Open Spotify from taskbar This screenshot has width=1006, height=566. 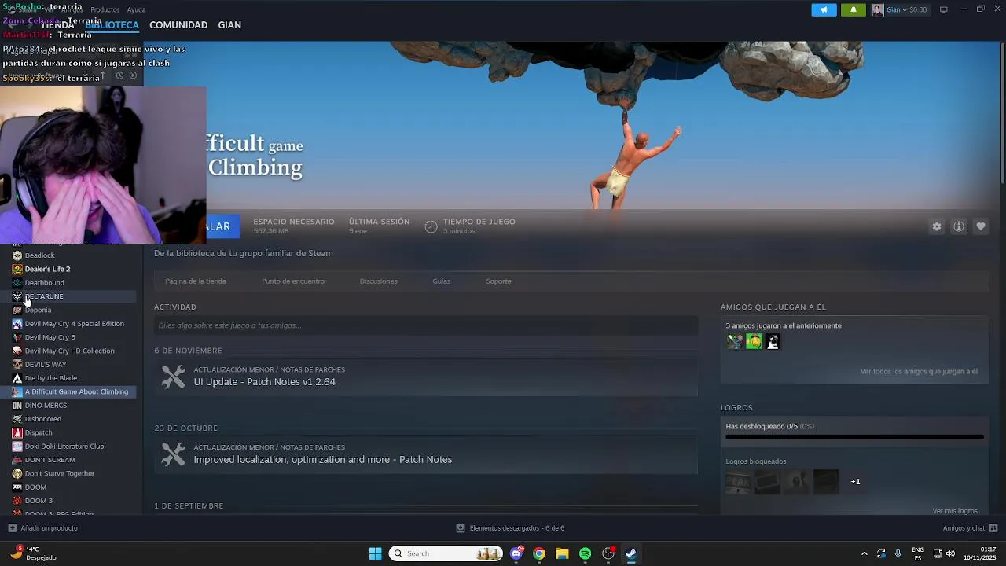585,553
